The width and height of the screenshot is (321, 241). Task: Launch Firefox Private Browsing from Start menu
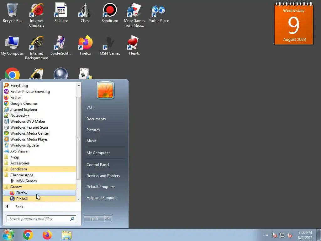click(39, 91)
